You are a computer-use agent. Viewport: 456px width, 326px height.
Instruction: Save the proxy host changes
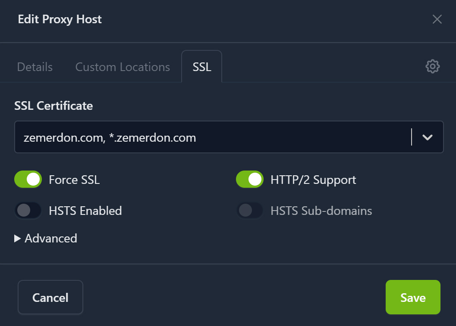412,298
